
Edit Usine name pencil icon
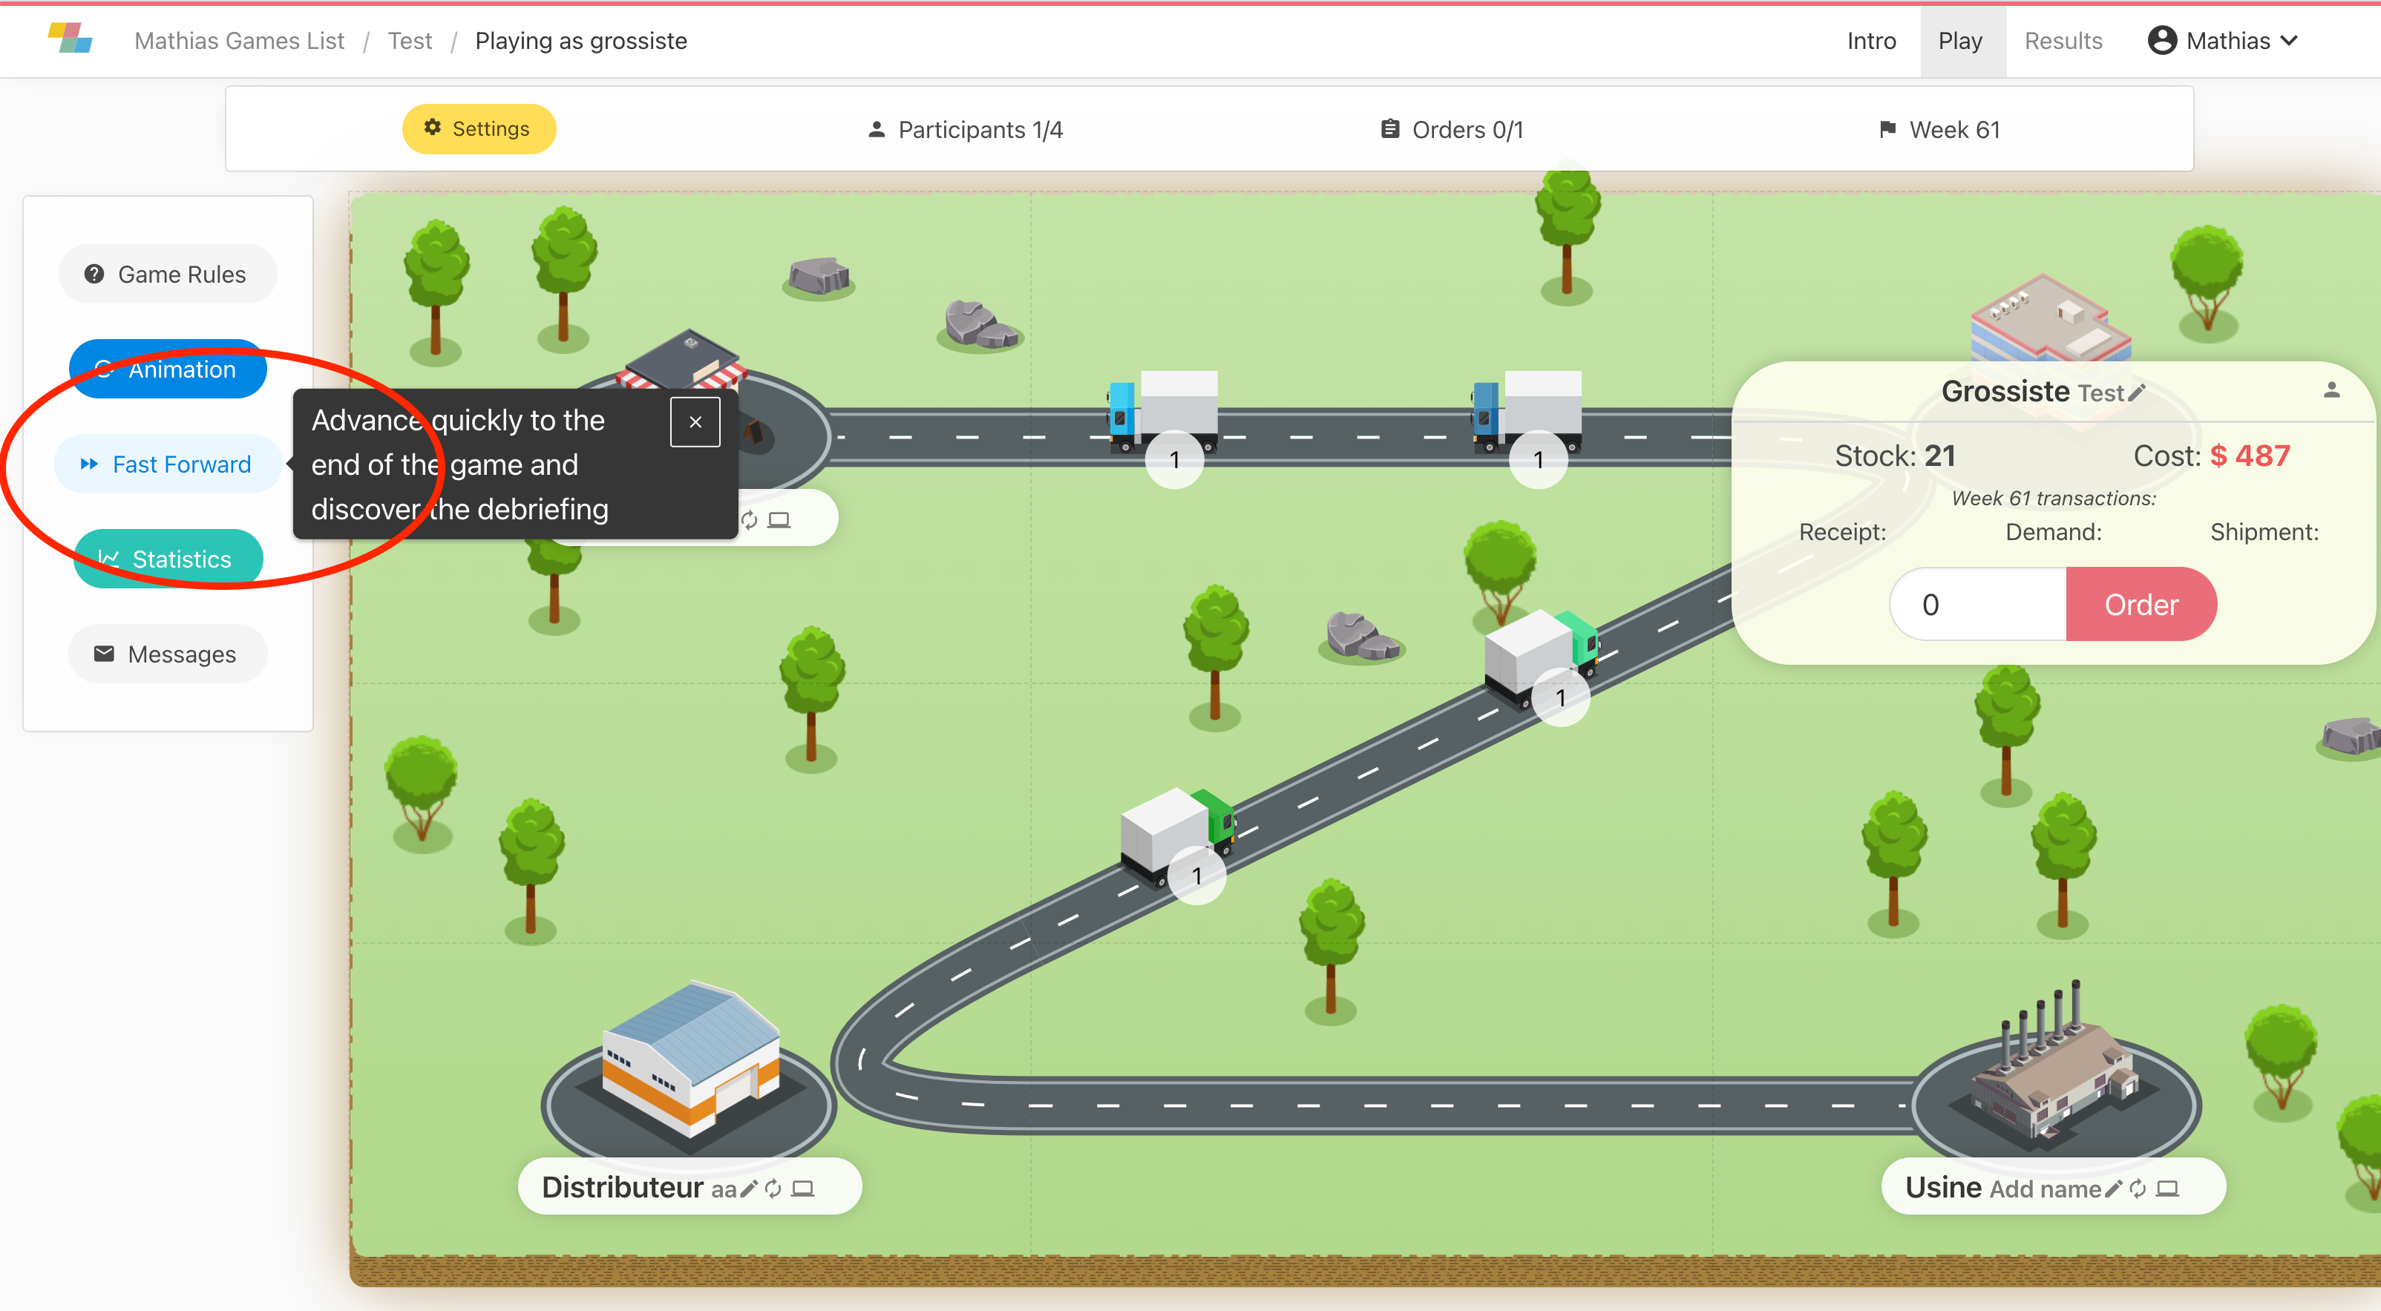click(2114, 1188)
